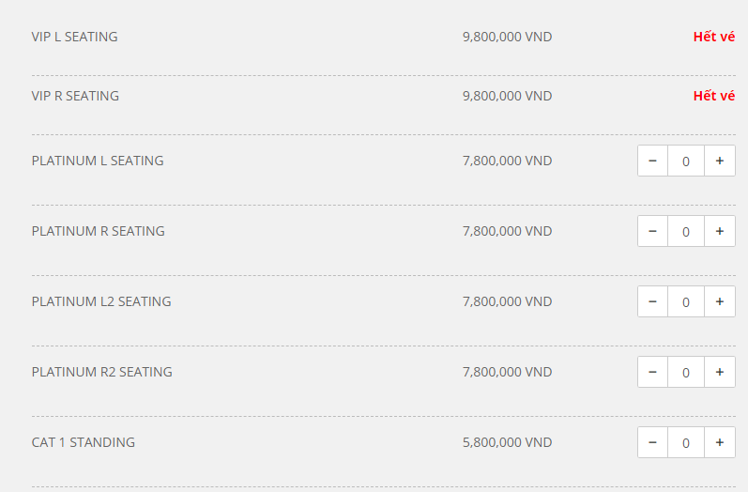This screenshot has width=748, height=492.
Task: Increment PLATINUM R2 SEATING tickets
Action: click(720, 372)
